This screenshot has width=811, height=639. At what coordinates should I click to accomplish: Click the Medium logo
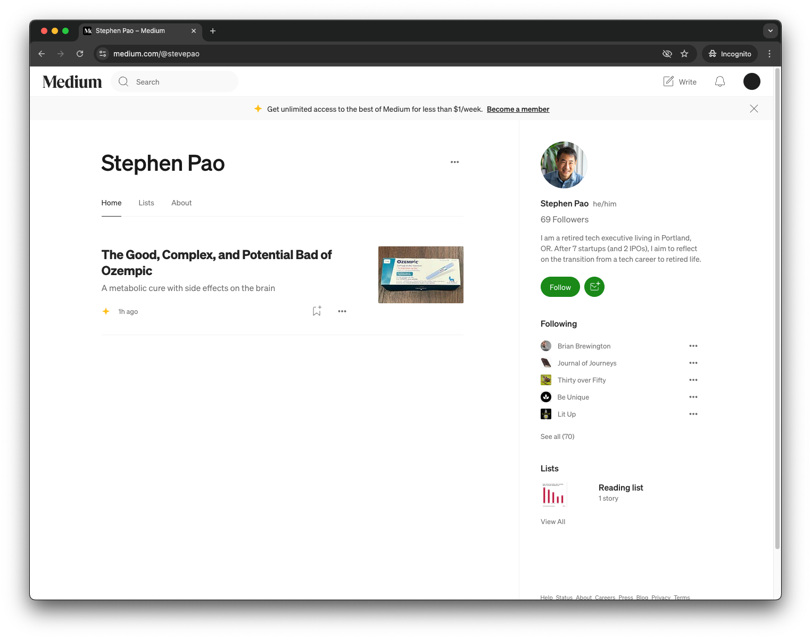pyautogui.click(x=72, y=82)
